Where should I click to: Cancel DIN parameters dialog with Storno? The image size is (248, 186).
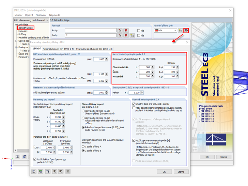tap(181, 172)
